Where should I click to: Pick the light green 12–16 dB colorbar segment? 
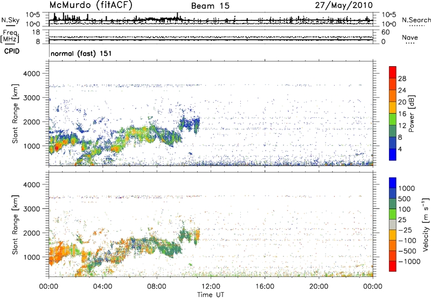tap(393, 119)
